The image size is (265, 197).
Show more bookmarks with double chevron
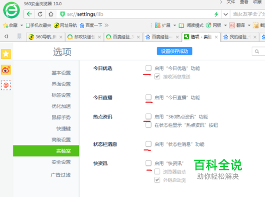click(x=107, y=25)
